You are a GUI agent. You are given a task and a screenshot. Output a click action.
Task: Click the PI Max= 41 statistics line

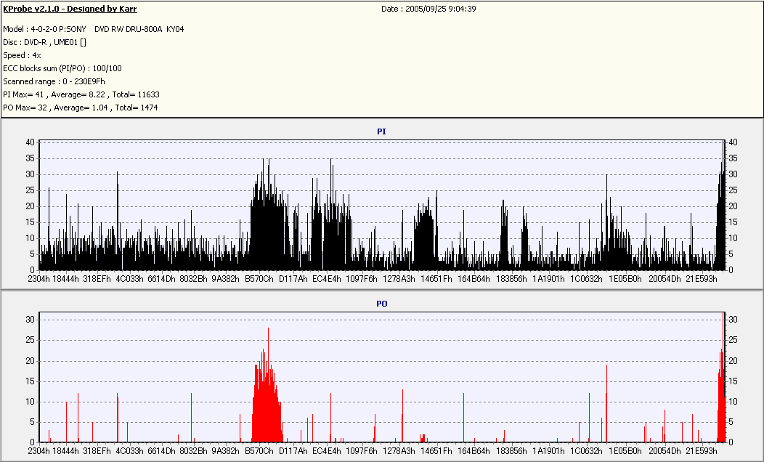click(x=81, y=94)
